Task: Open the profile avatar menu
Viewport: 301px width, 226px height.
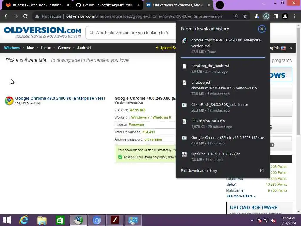Action: tap(285, 16)
